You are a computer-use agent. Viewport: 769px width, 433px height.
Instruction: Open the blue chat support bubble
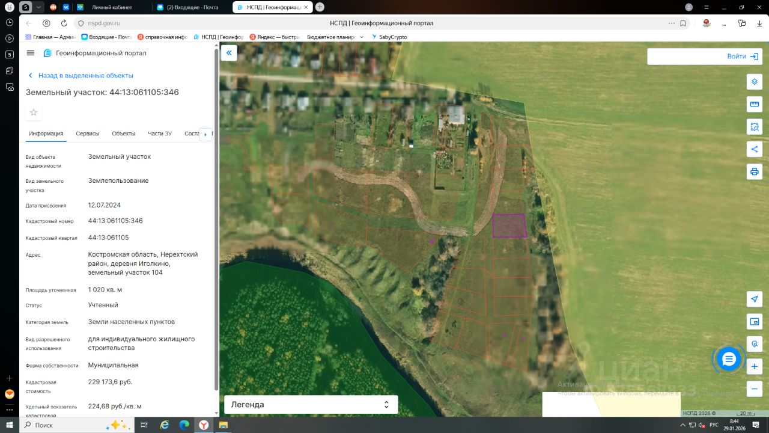729,359
